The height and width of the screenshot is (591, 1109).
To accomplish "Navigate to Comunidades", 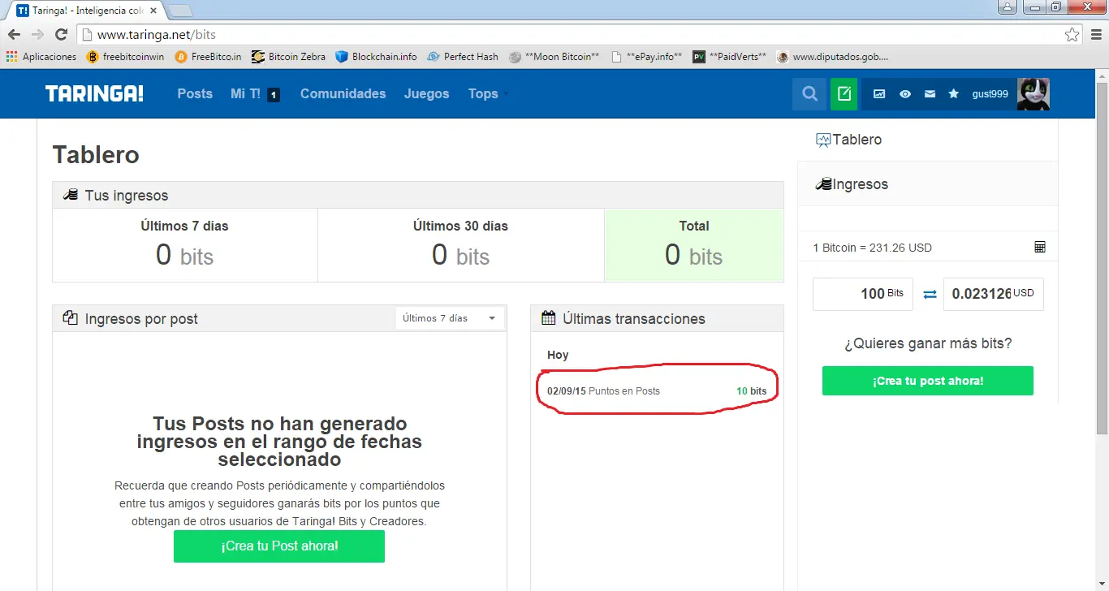I will [x=343, y=93].
